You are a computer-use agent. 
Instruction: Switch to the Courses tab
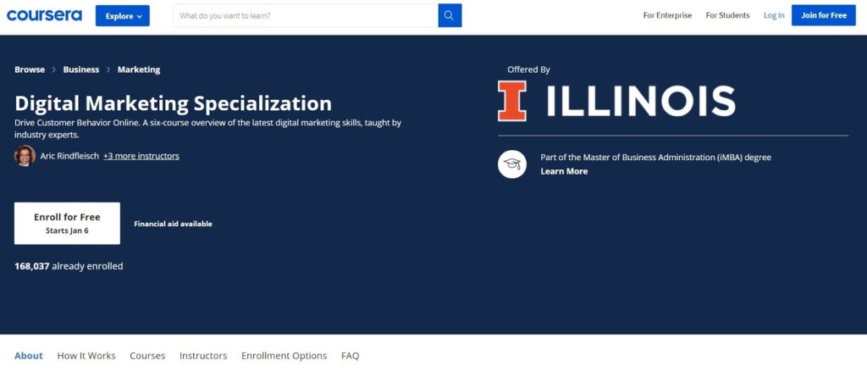[147, 356]
